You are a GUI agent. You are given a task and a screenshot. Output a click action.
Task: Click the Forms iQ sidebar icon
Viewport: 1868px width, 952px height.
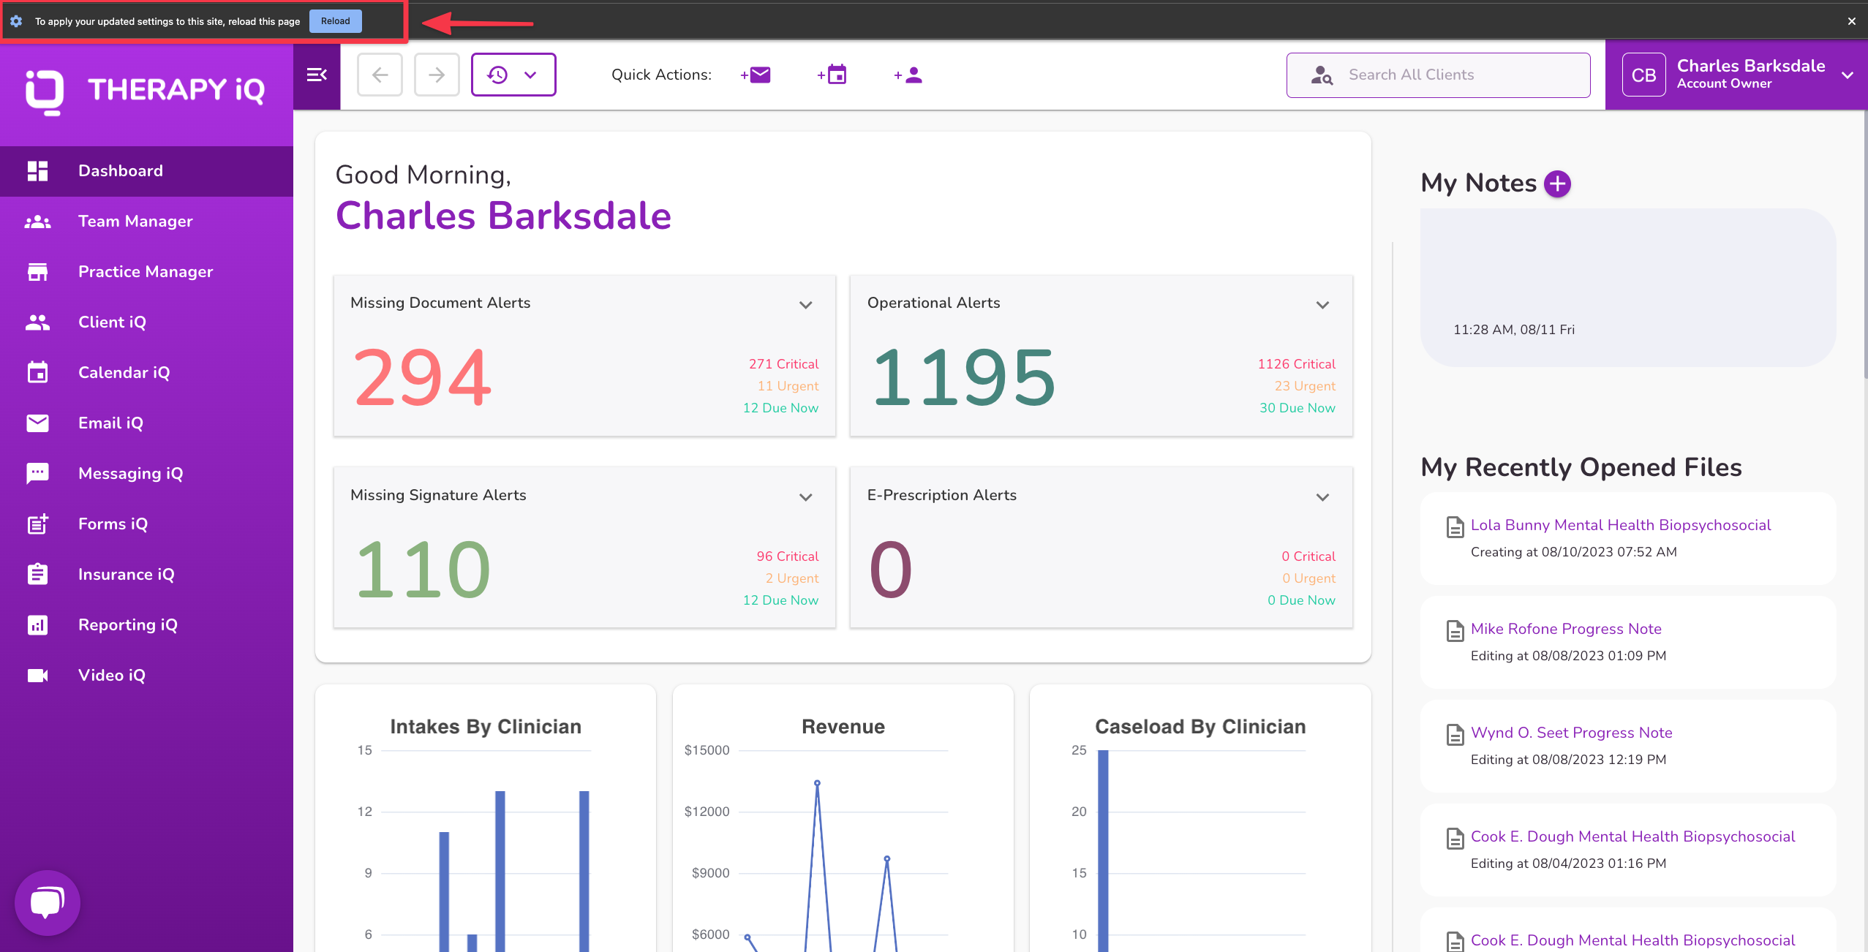pyautogui.click(x=37, y=524)
